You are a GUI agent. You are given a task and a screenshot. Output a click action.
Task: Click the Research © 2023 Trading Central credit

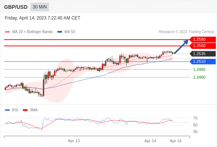pyautogui.click(x=186, y=32)
